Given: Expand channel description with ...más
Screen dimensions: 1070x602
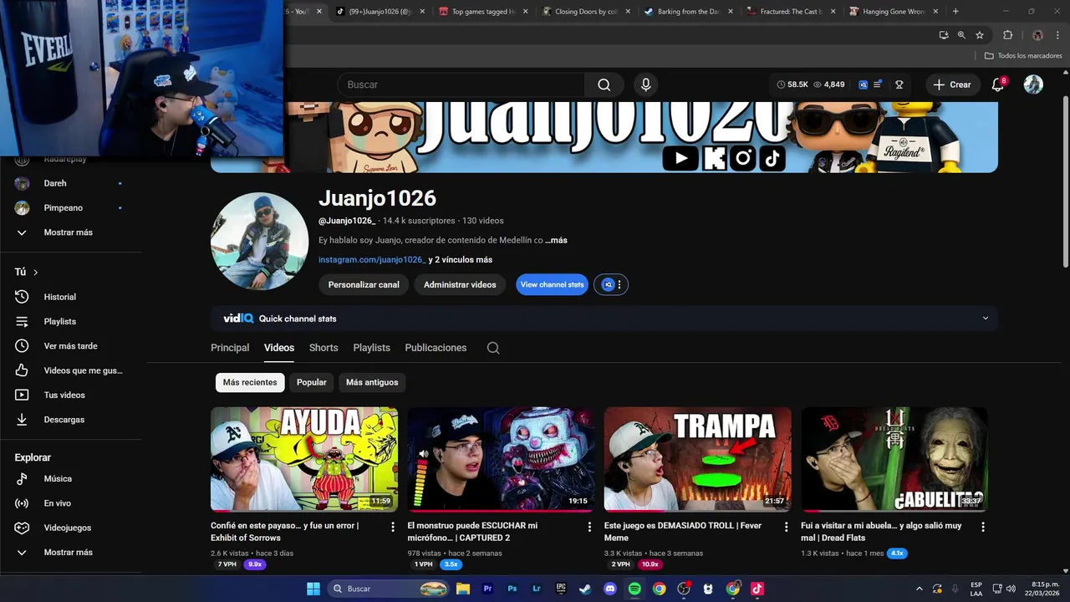Looking at the screenshot, I should click(x=556, y=240).
